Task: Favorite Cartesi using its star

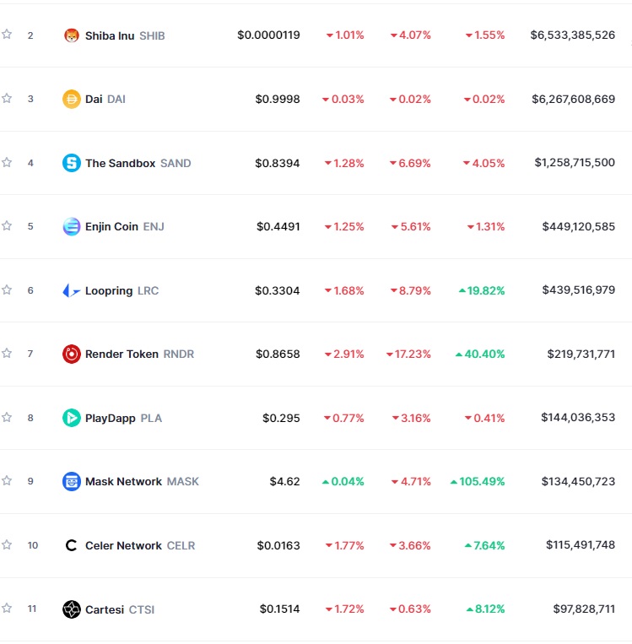Action: coord(7,608)
